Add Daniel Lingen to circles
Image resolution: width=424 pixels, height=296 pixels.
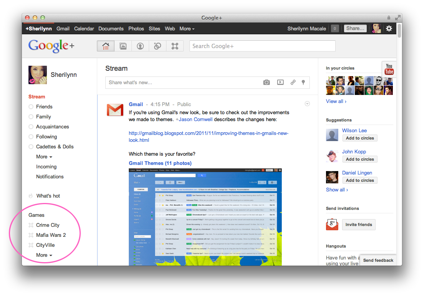pos(360,180)
